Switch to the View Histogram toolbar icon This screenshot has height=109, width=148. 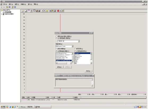click(x=37, y=11)
